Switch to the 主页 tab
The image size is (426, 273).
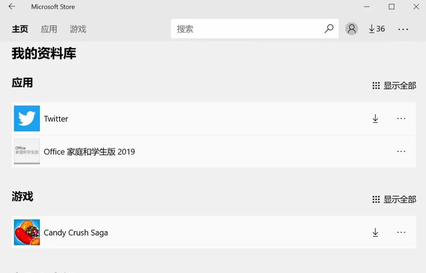[20, 29]
